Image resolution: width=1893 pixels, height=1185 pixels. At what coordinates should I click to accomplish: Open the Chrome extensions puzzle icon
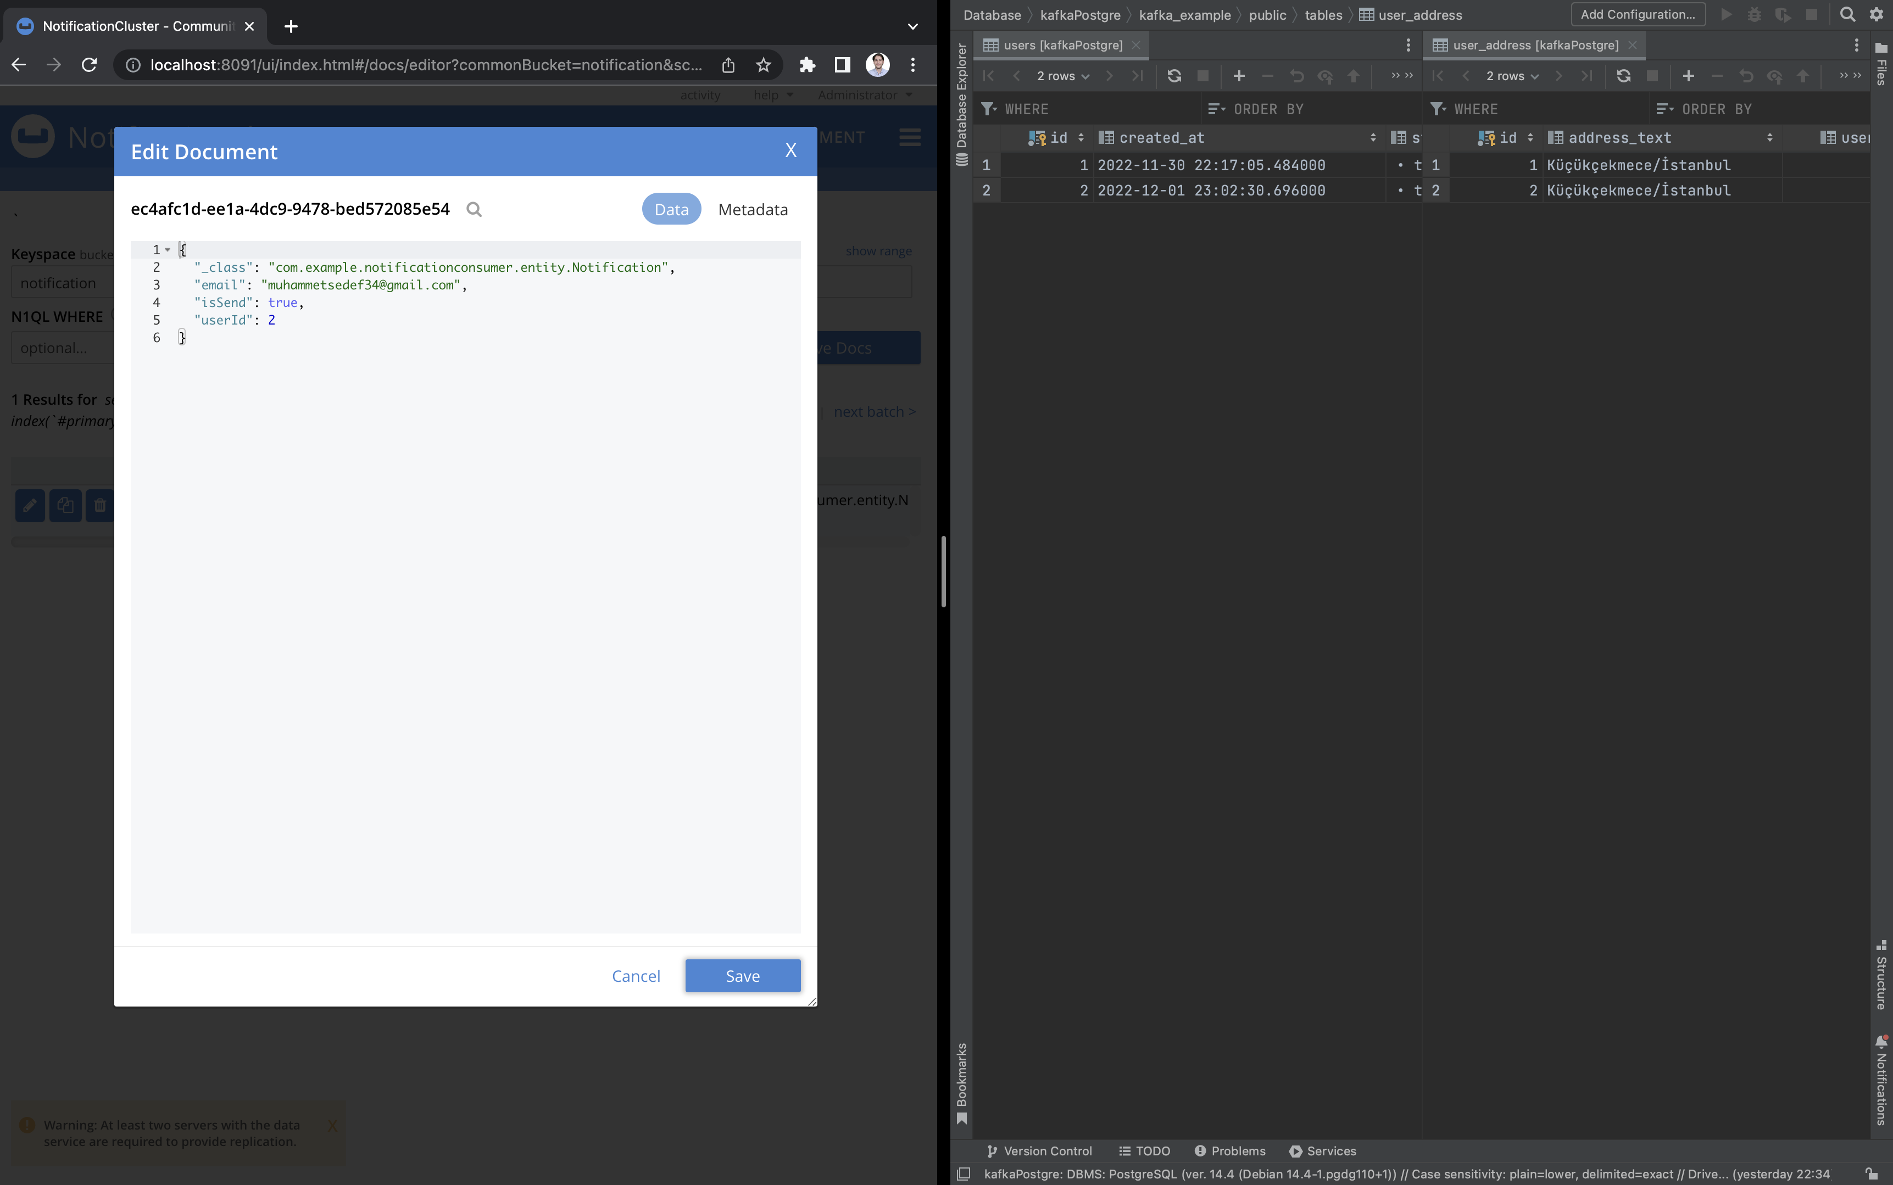[806, 65]
